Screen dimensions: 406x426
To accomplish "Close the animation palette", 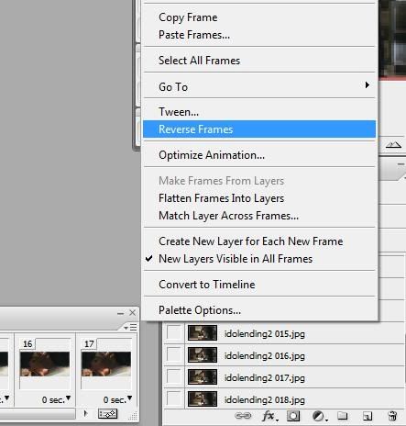I will pyautogui.click(x=132, y=312).
